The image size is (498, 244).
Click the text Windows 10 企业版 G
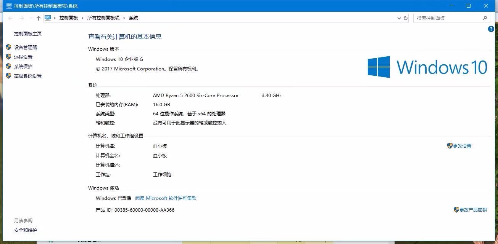point(119,59)
